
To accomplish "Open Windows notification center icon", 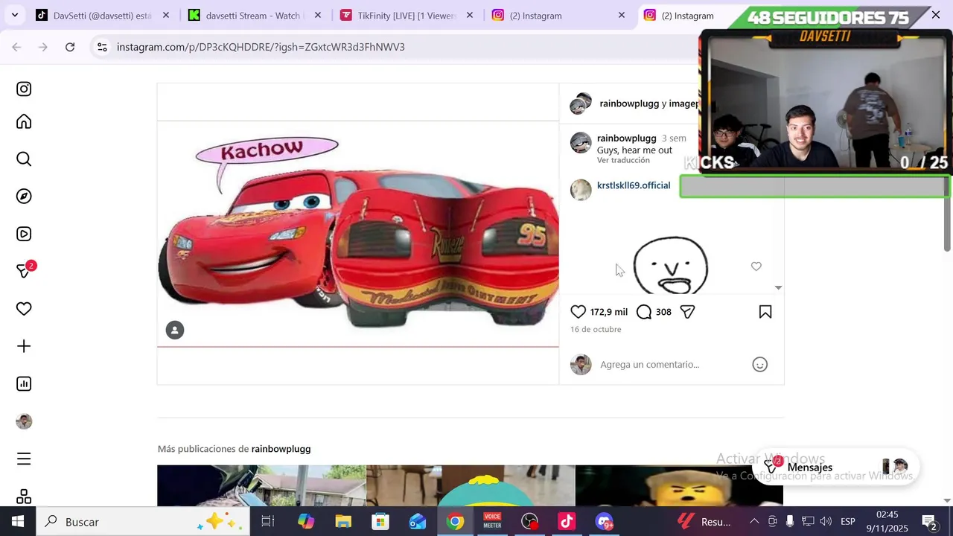I will [930, 522].
